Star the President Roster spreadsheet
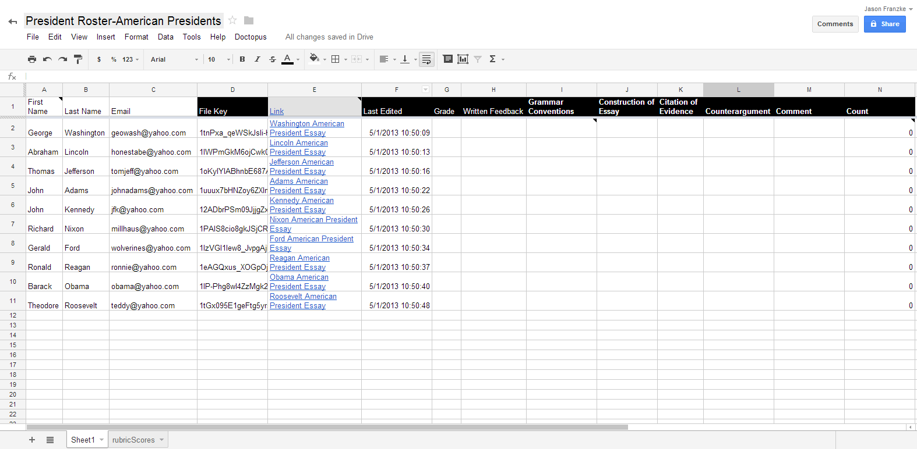The width and height of the screenshot is (917, 449). point(232,20)
